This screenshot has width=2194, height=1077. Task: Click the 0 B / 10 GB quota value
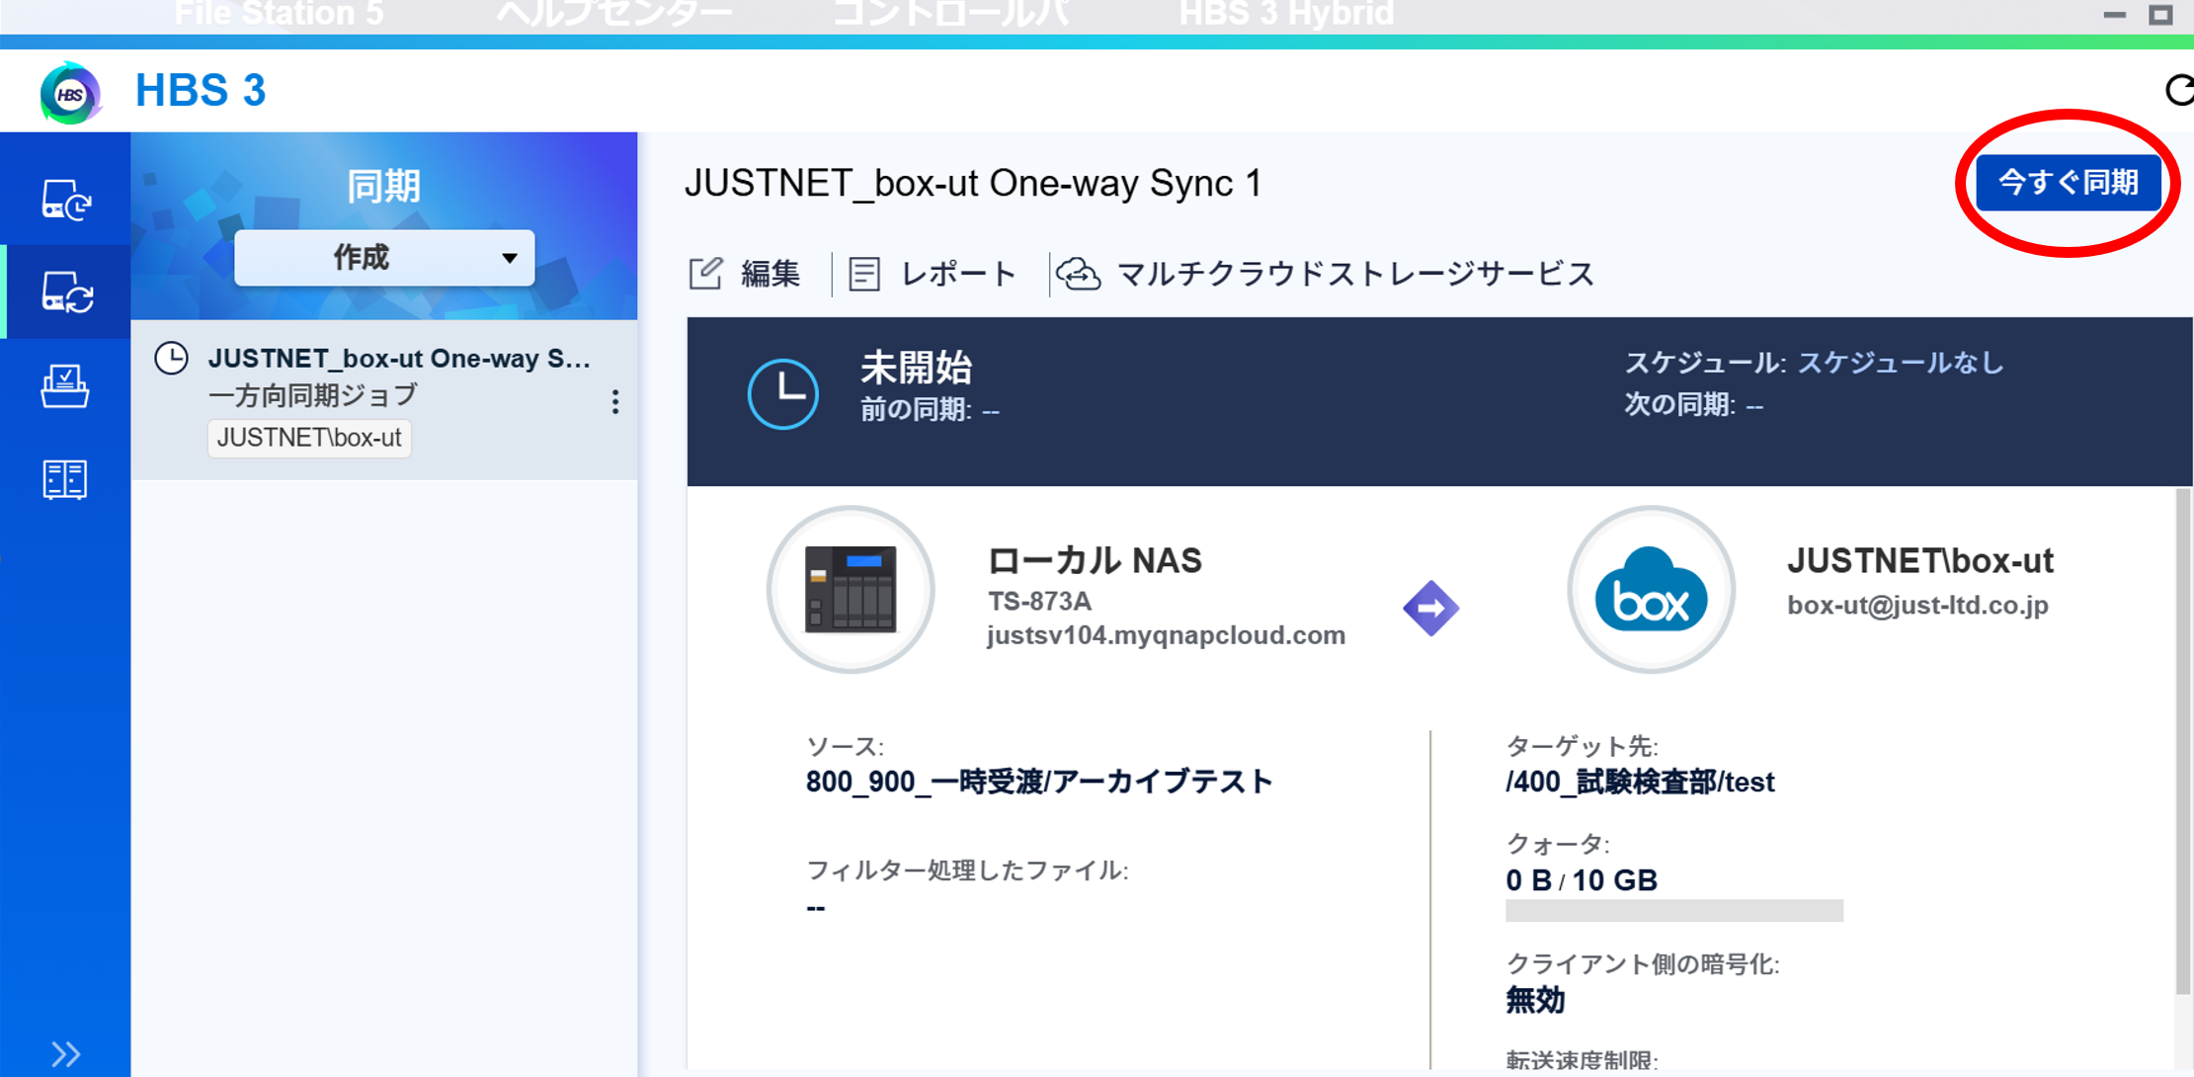click(1582, 879)
